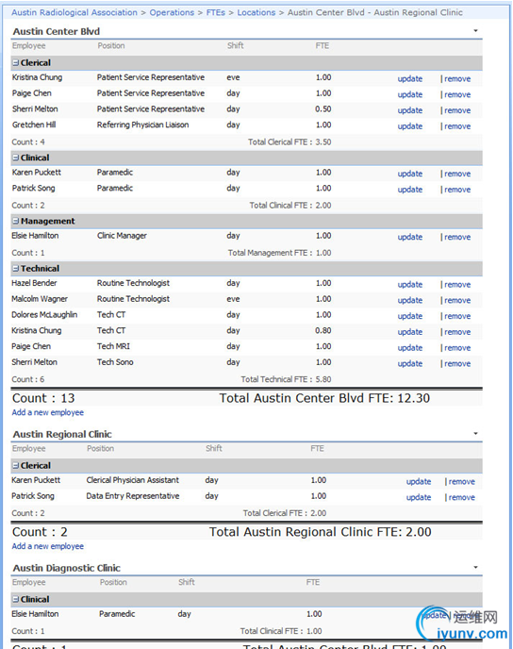Remove Dolores McLaughlin Tech CT row
Viewport: 513px width, 649px height.
click(x=457, y=316)
